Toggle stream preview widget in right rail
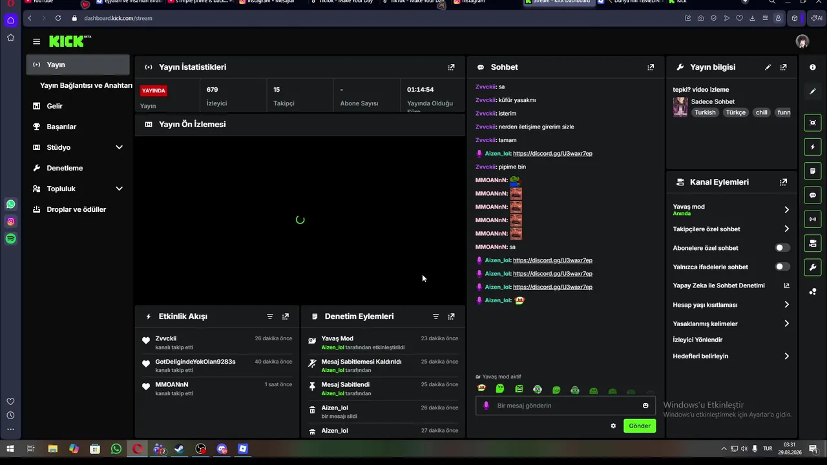 813,123
